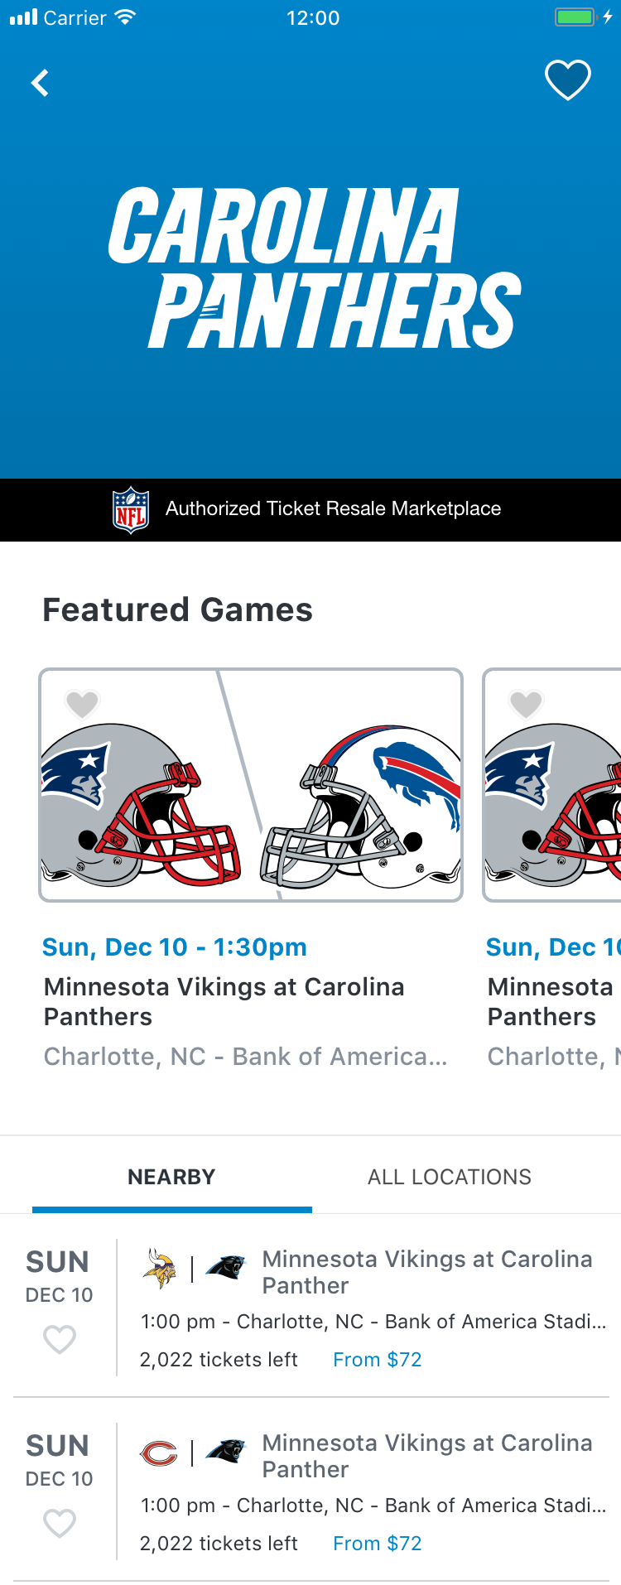Screen dimensions: 621x1585
Task: Go back with the top-left arrow
Action: [40, 83]
